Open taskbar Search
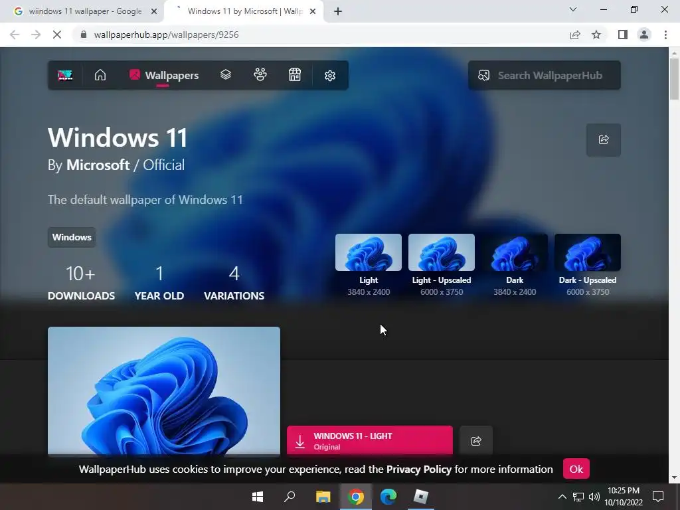The height and width of the screenshot is (510, 680). coord(290,497)
